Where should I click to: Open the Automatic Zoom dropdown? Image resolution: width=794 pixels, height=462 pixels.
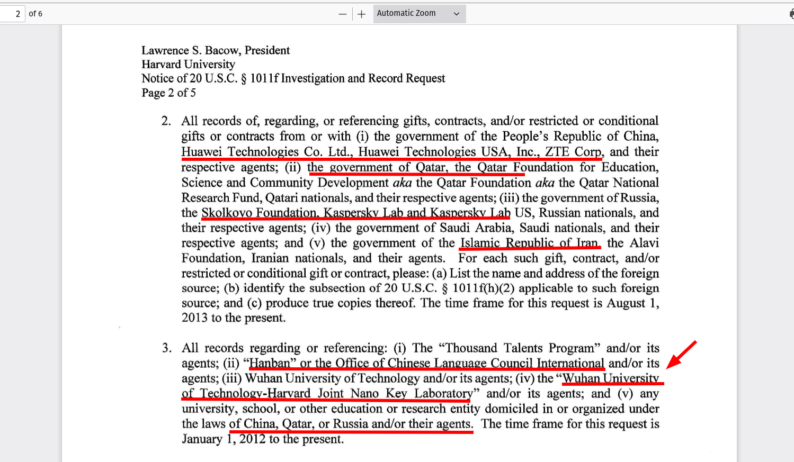(419, 14)
